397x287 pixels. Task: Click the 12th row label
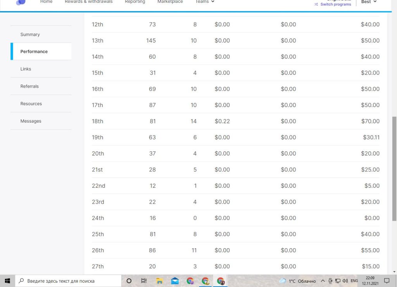click(97, 24)
